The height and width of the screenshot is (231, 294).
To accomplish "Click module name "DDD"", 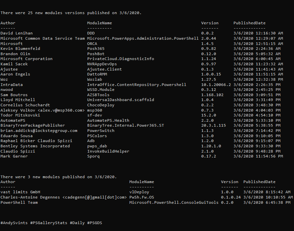I will [x=91, y=33].
